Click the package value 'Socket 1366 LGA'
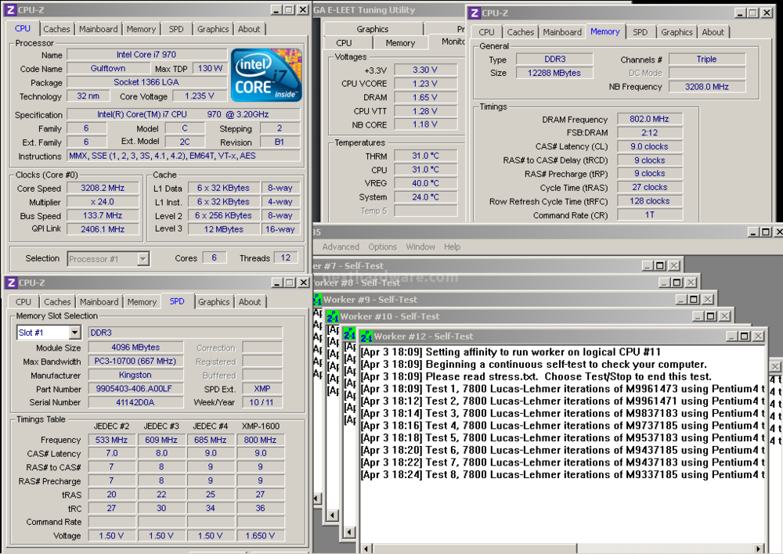The image size is (783, 554). coord(146,82)
